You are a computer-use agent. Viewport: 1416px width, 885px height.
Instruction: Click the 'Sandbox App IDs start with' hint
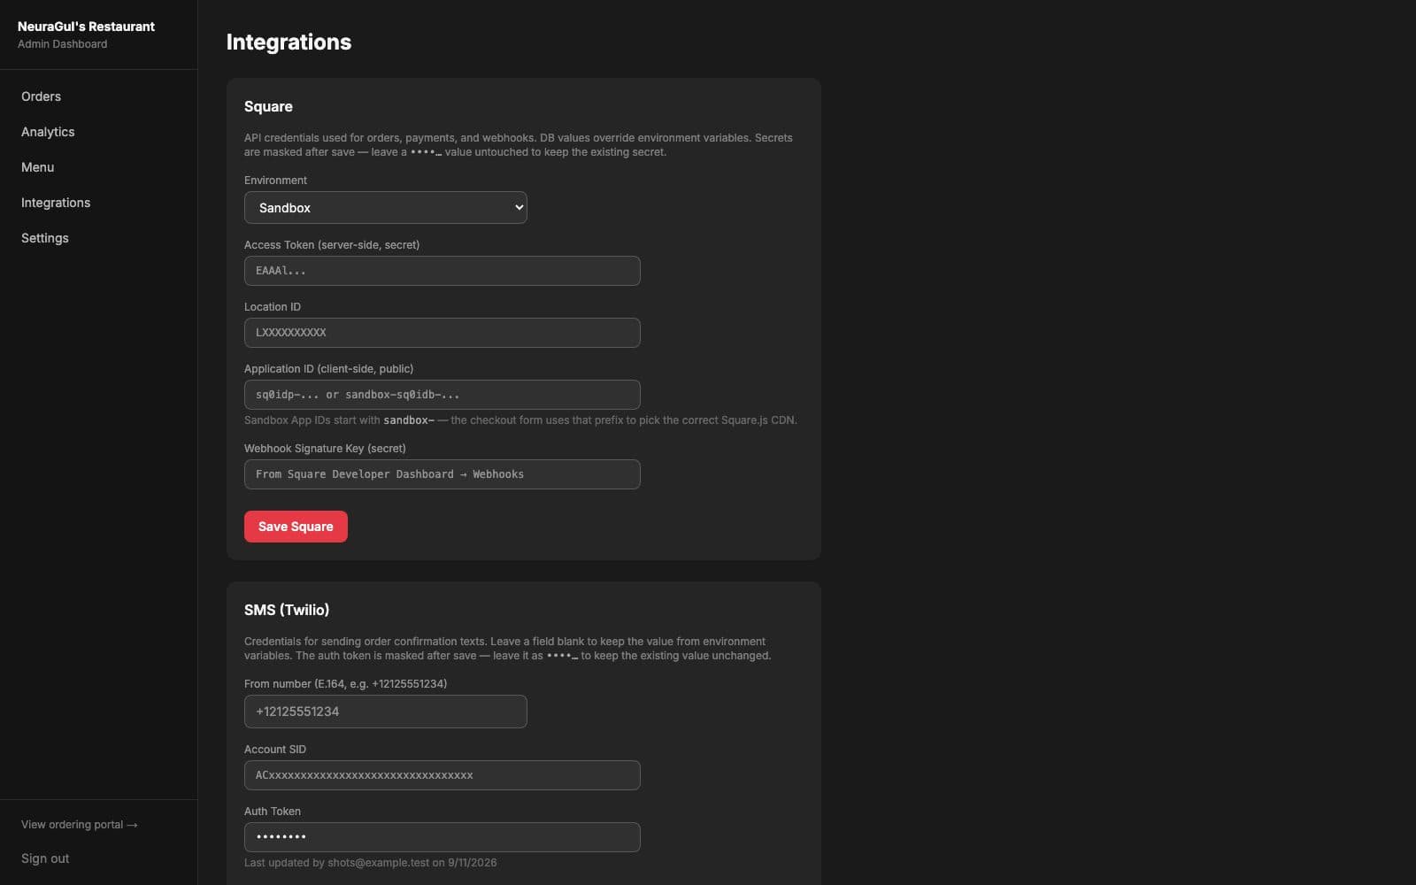pyautogui.click(x=520, y=420)
